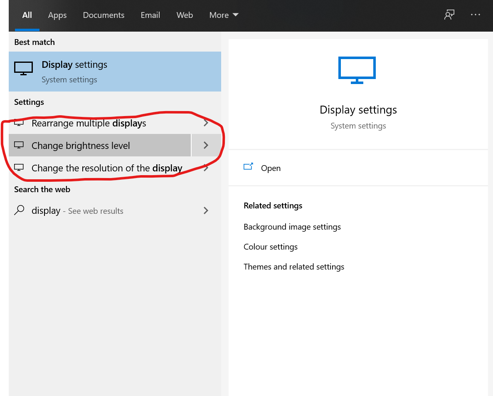Open Colour settings
Screen dimensions: 493x396
pos(270,247)
